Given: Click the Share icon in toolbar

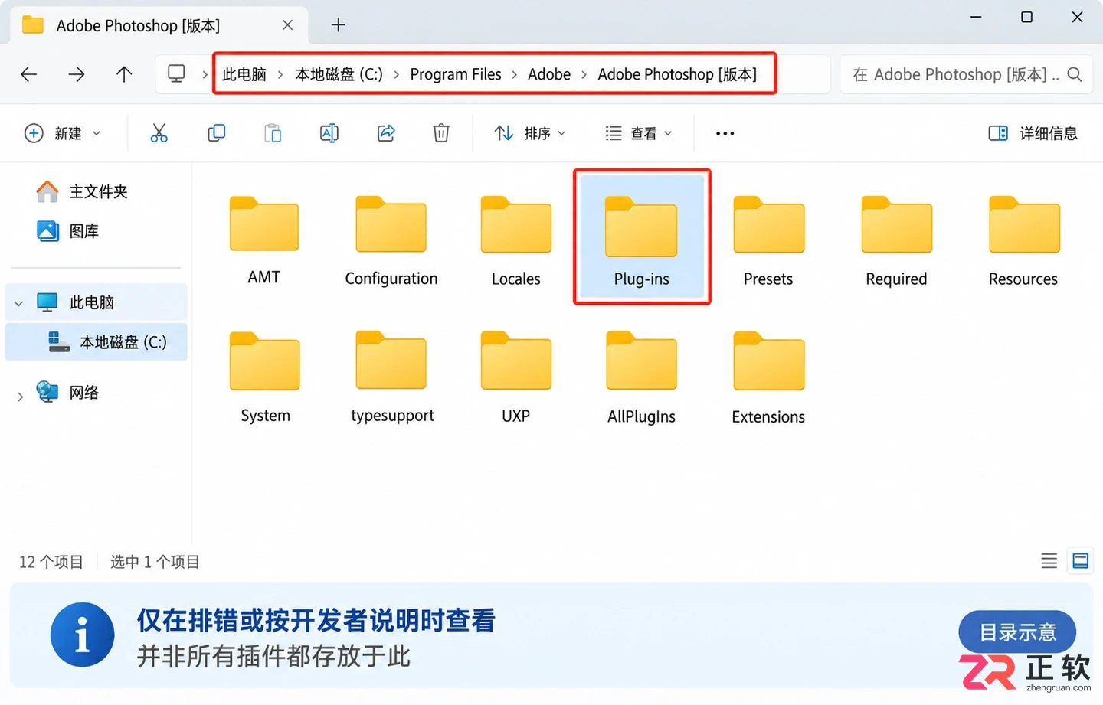Looking at the screenshot, I should 386,133.
